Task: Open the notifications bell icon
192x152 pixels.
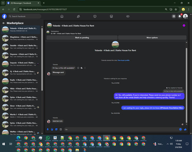Action: coord(180,16)
